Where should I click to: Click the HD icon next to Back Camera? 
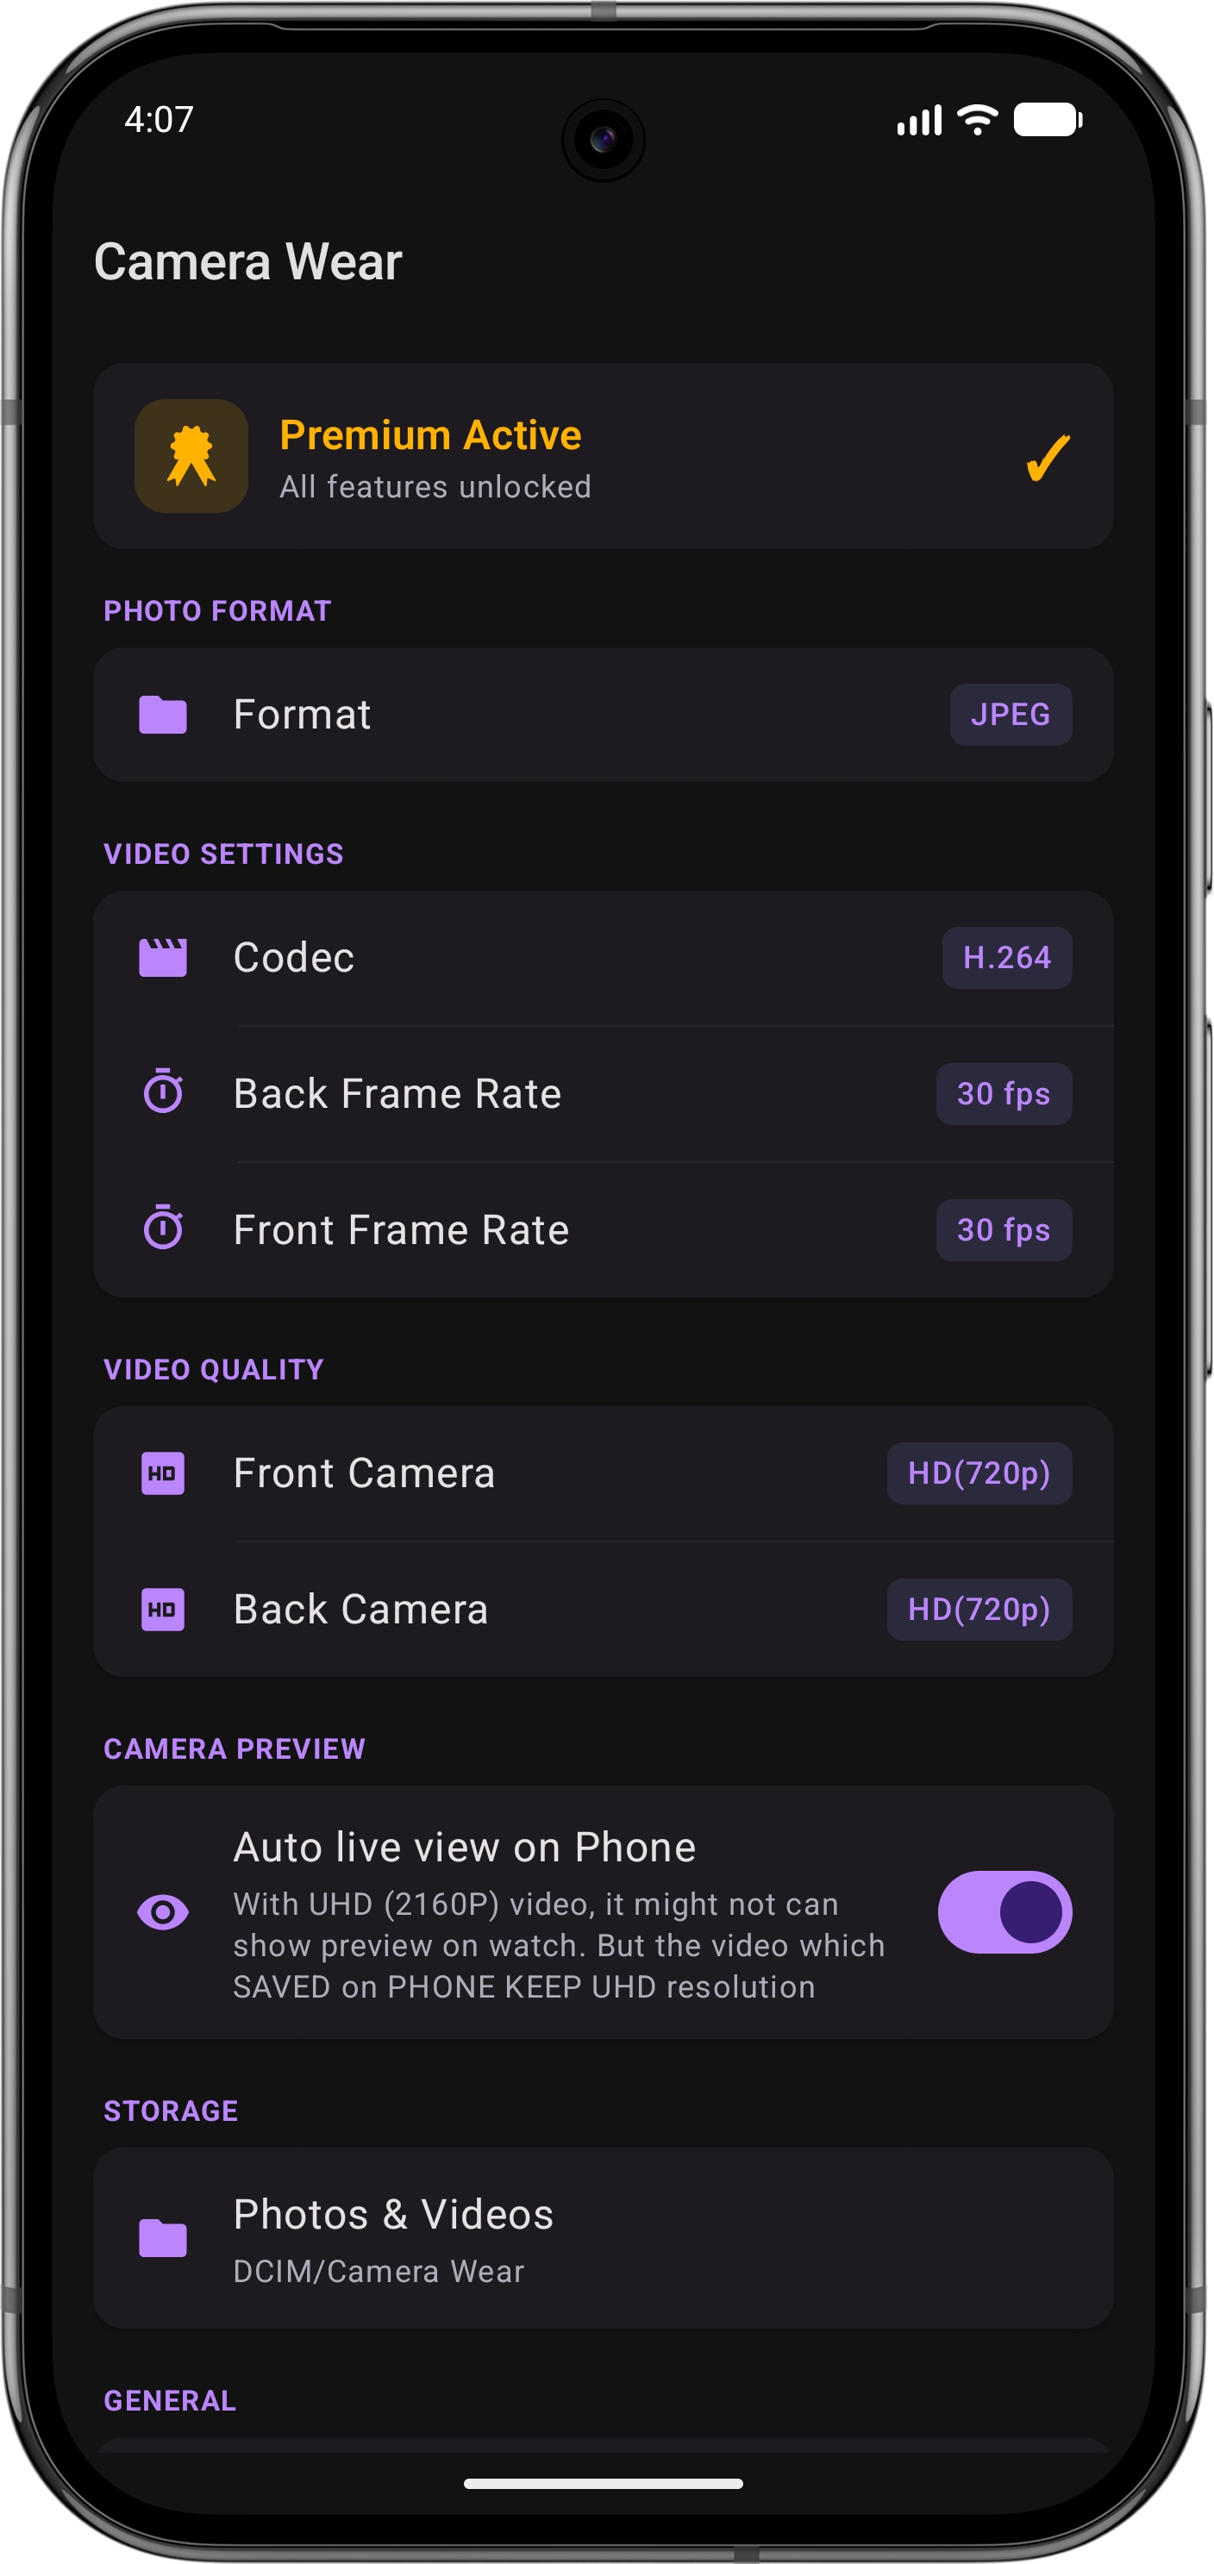click(163, 1610)
